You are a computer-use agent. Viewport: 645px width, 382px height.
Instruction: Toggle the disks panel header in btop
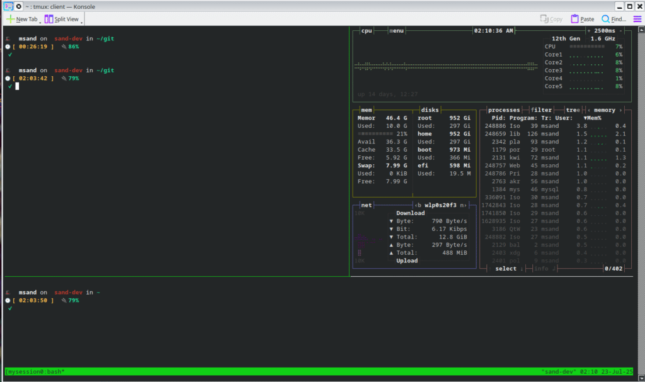click(x=430, y=110)
